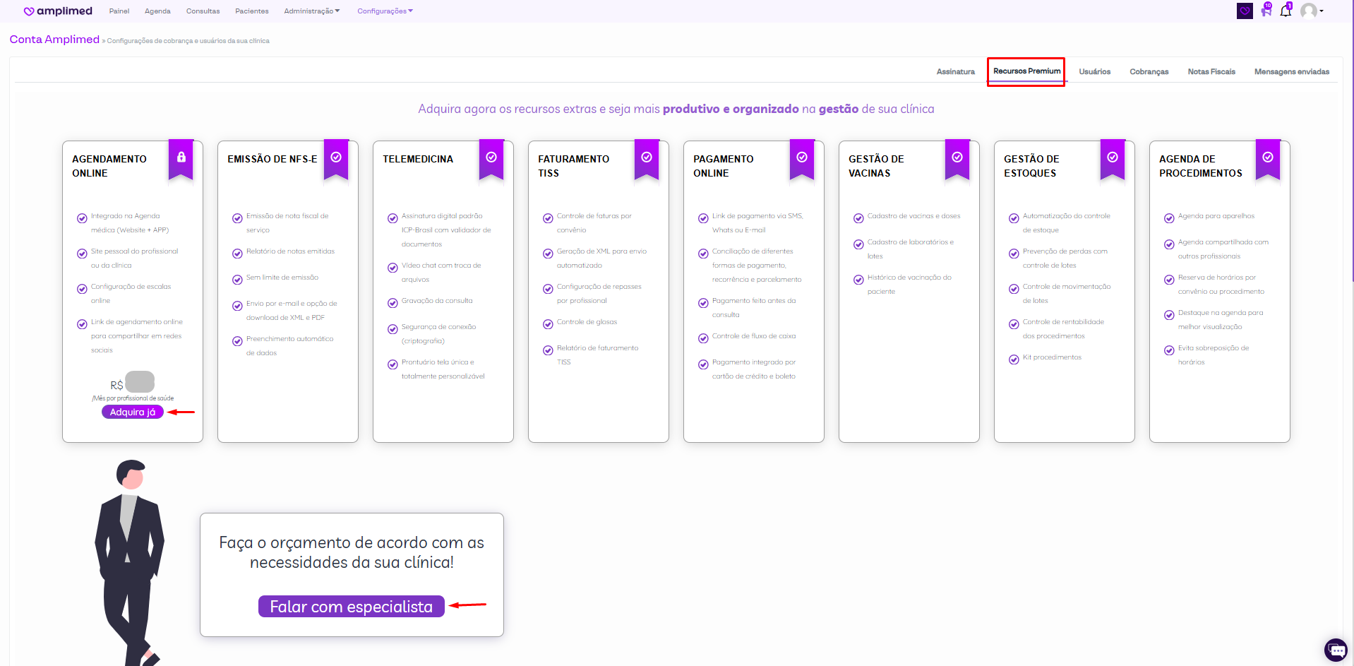This screenshot has height=666, width=1354.
Task: Switch to the Assinatura tab
Action: [x=955, y=72]
